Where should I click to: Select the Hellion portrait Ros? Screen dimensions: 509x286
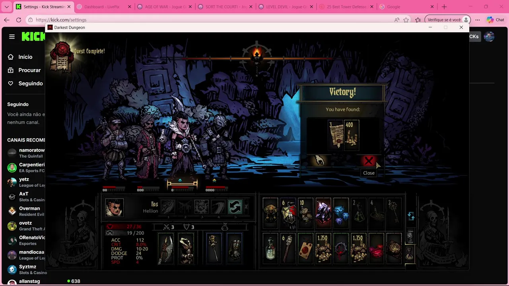click(x=114, y=207)
